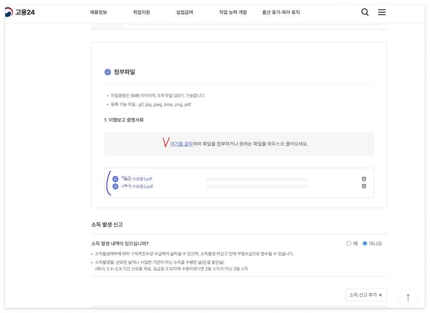Screen dimensions: 430x313
Task: Open the hamburger menu icon
Action: point(381,12)
